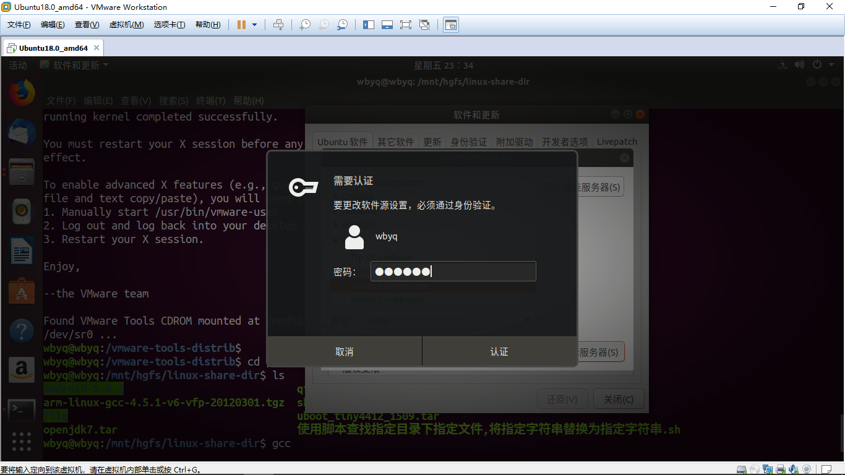Switch VMware to full screen mode
Image resolution: width=845 pixels, height=475 pixels.
point(406,25)
